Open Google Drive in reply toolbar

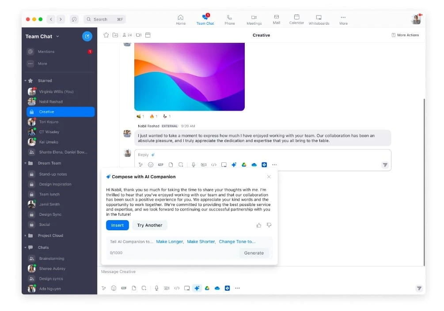click(244, 165)
